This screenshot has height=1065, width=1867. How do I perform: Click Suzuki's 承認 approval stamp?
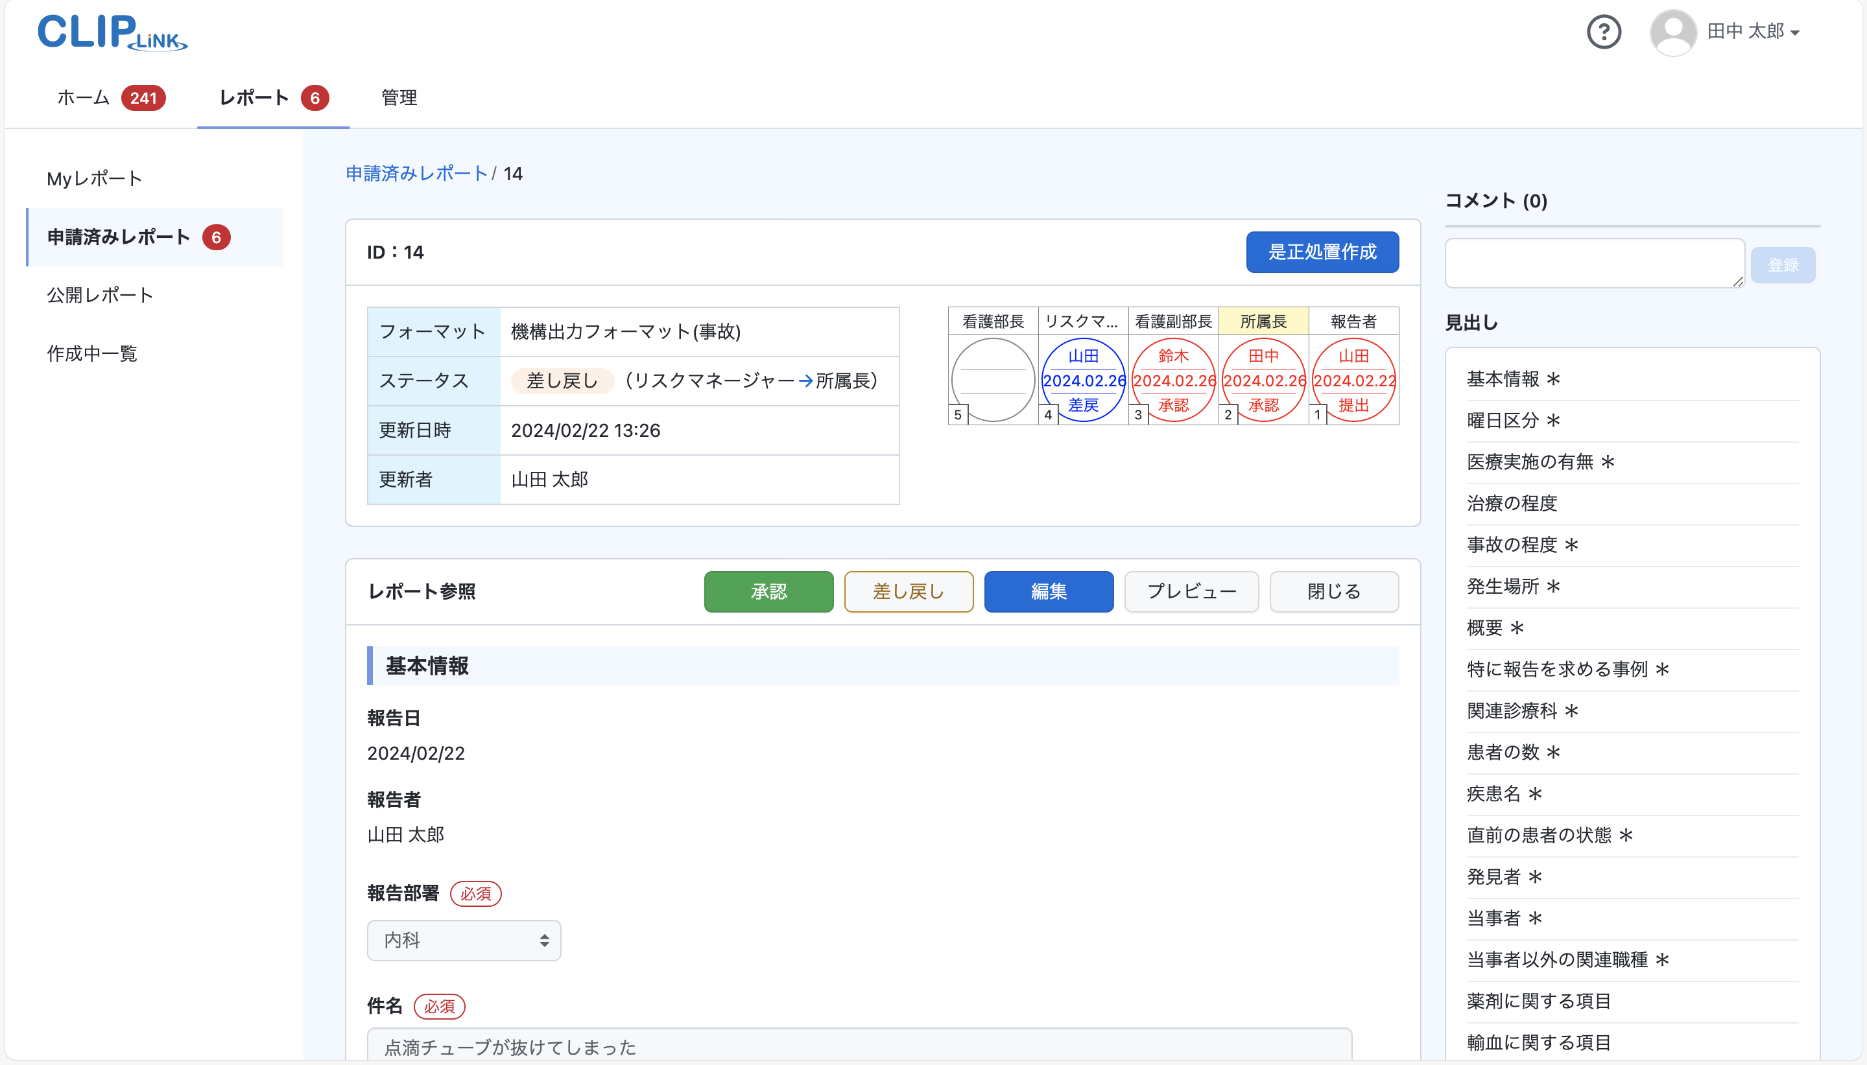1174,380
